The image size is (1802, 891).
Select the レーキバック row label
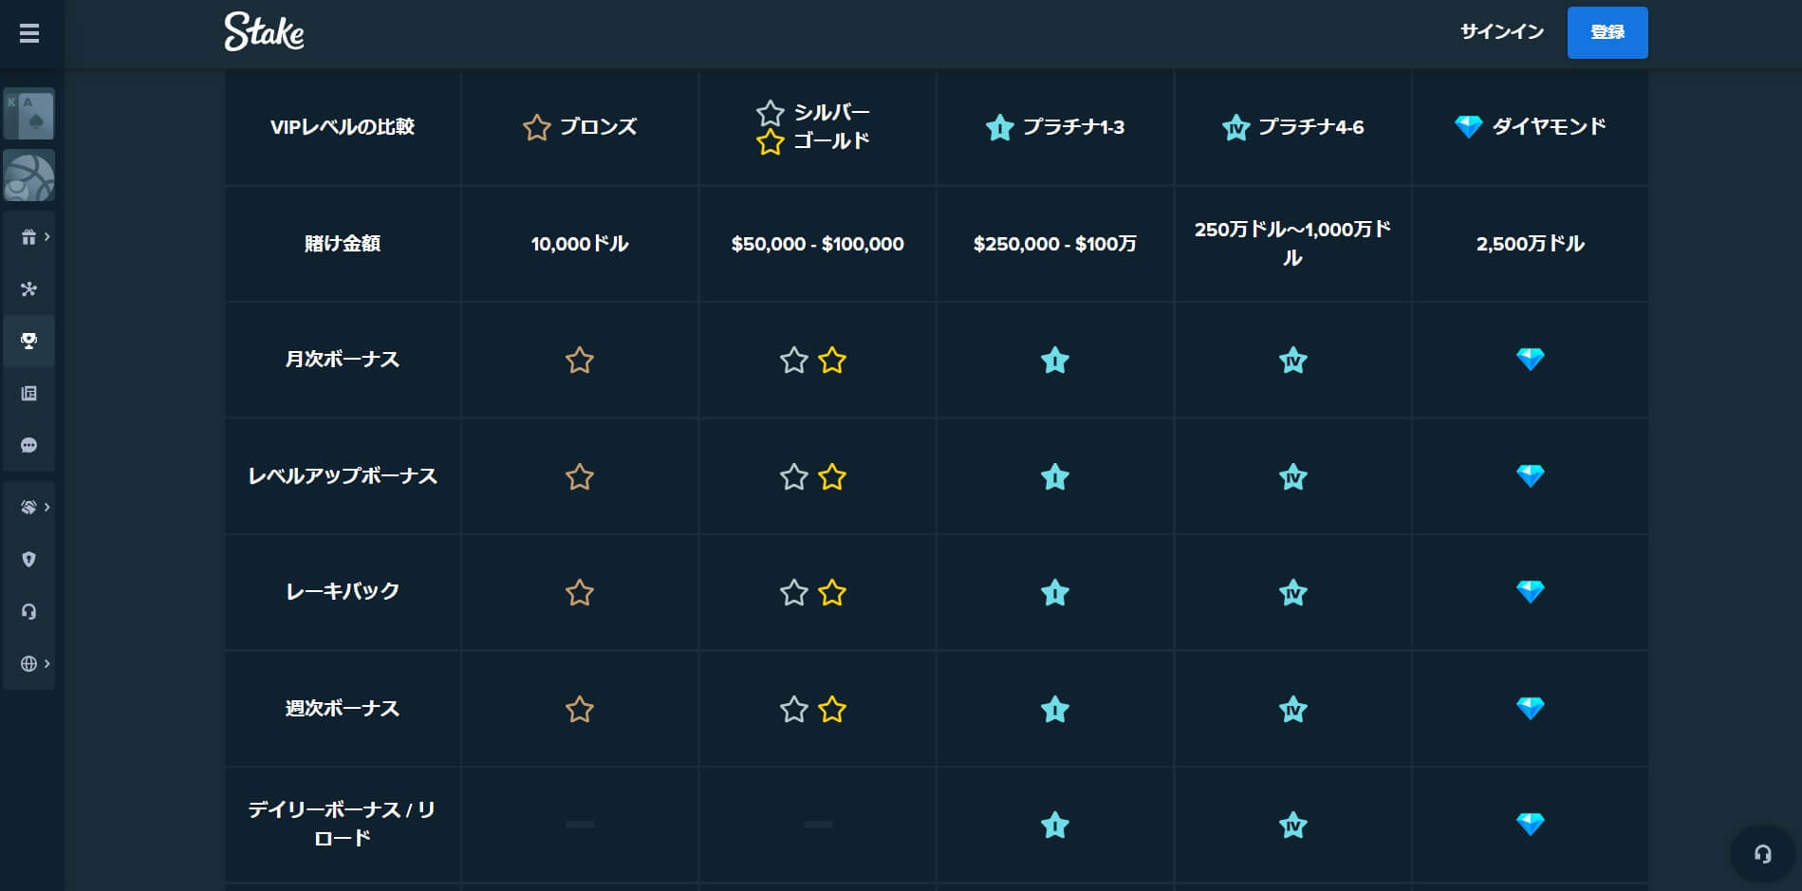coord(343,592)
